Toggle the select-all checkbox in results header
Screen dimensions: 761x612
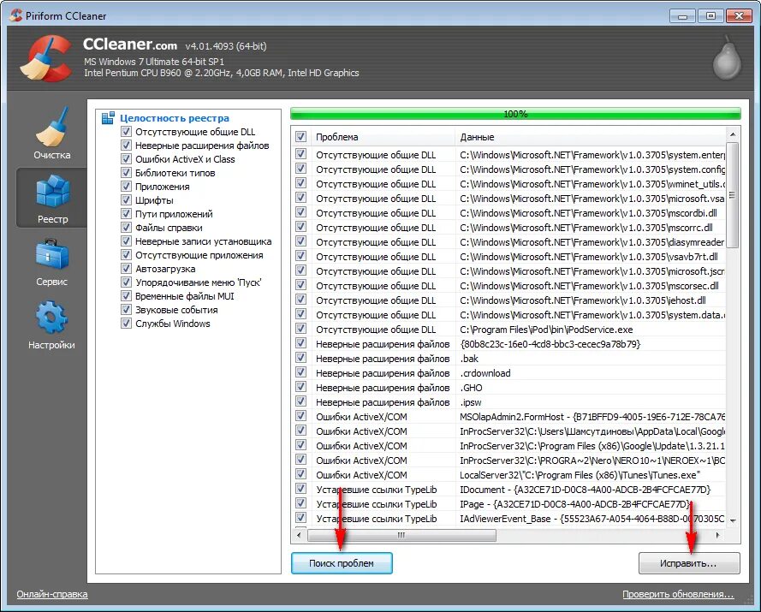[x=301, y=137]
